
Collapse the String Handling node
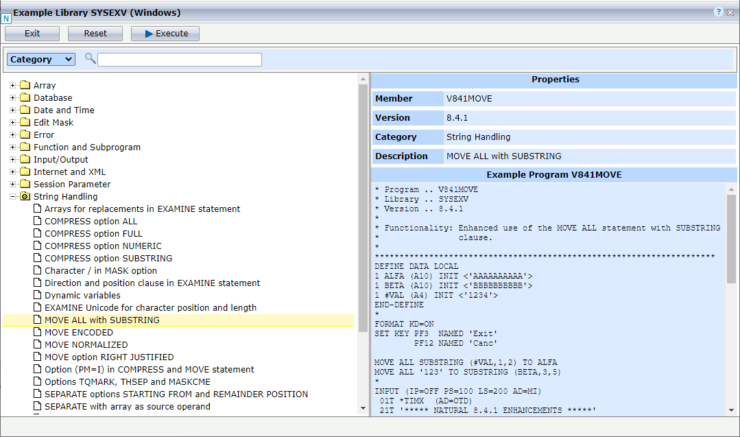point(12,196)
